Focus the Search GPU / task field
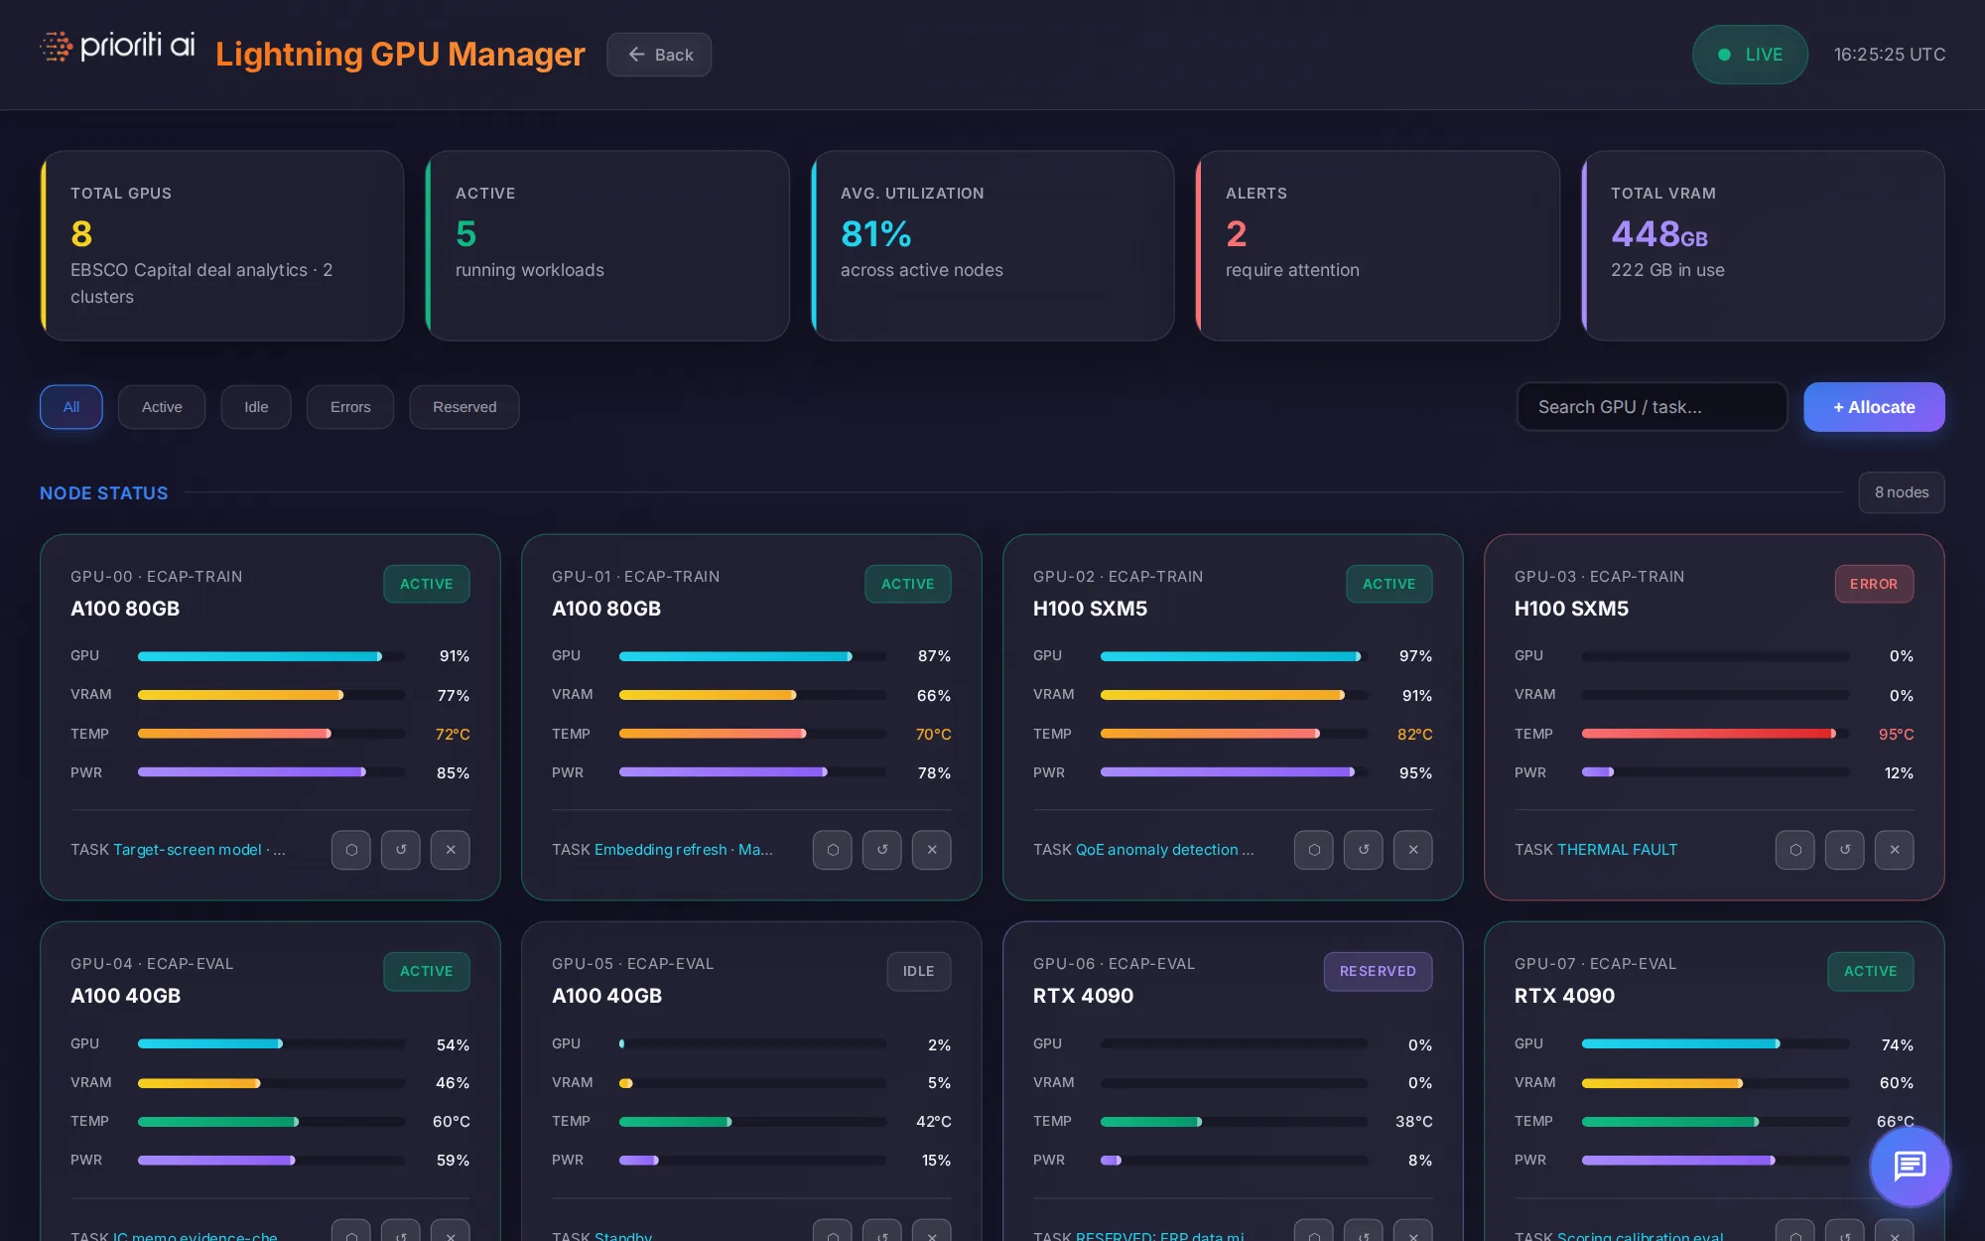This screenshot has width=1985, height=1241. click(1652, 407)
